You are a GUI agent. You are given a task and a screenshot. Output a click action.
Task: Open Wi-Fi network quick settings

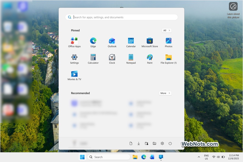(214, 157)
